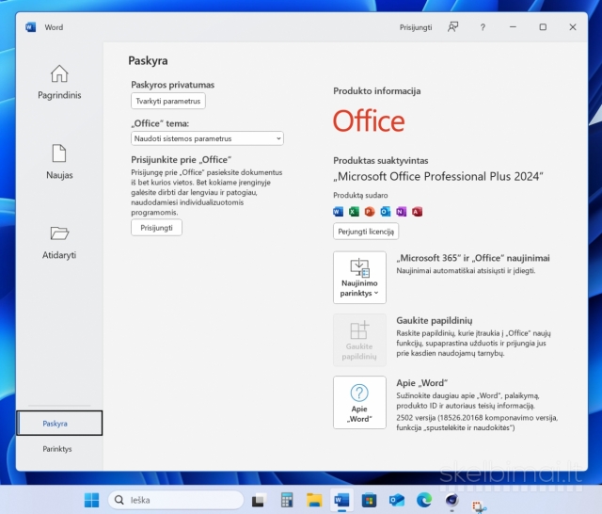Click the Word logo in title bar
Image resolution: width=602 pixels, height=514 pixels.
31,27
